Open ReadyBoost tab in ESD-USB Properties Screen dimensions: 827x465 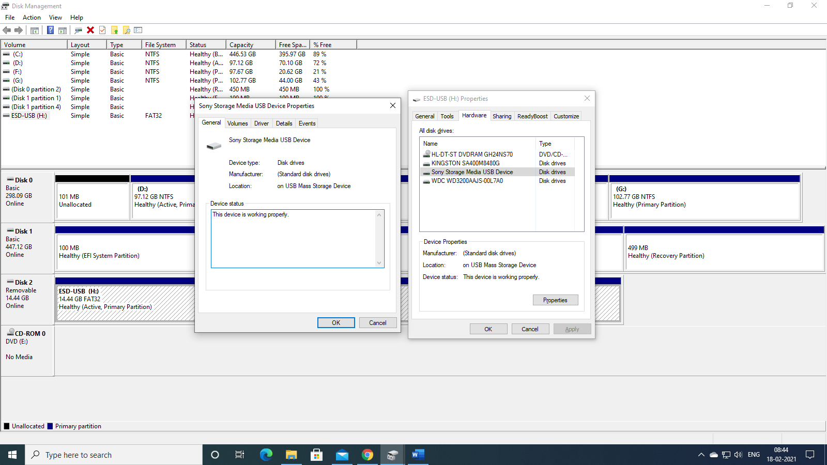532,116
